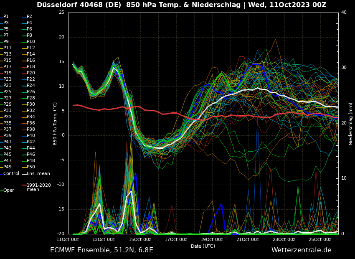Select the Oper legend entry
The width and height of the screenshot is (355, 259).
[8, 190]
